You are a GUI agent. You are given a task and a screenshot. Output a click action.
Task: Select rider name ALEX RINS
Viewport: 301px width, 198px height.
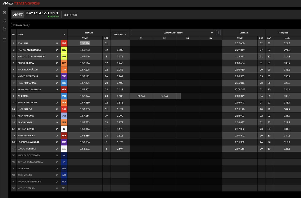24,169
